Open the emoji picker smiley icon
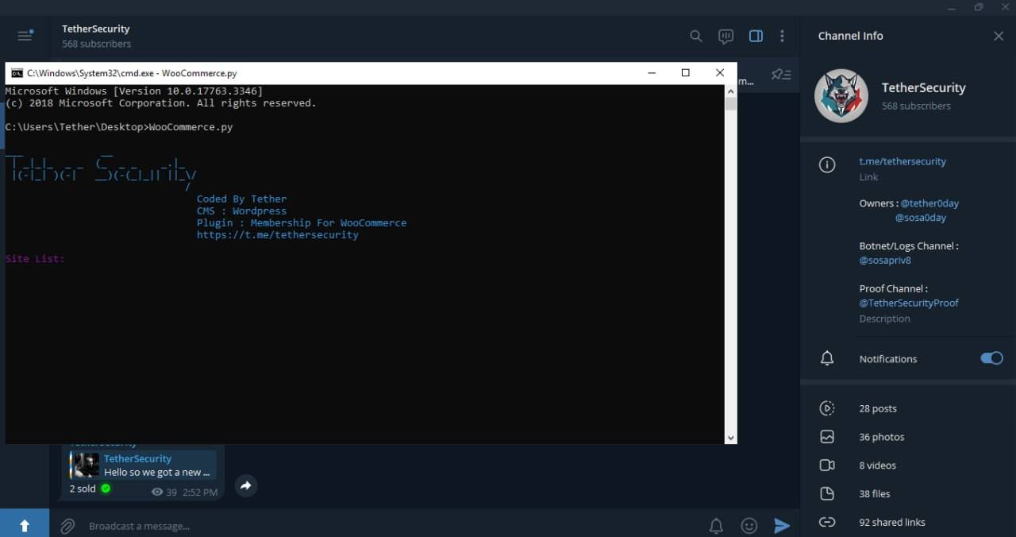The height and width of the screenshot is (537, 1016). 749,526
